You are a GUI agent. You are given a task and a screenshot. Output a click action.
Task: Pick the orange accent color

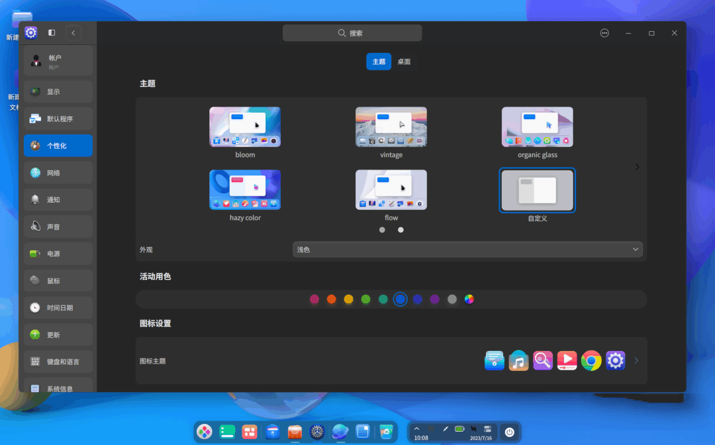point(332,299)
